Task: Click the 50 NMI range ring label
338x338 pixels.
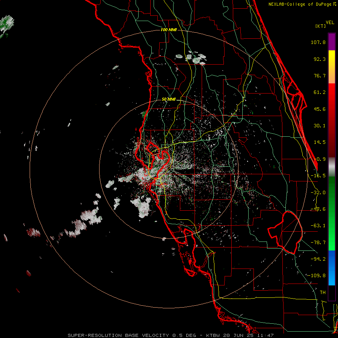Action: pyautogui.click(x=169, y=100)
